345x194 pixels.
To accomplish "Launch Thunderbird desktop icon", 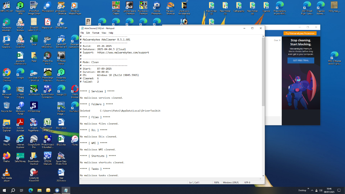I will [47, 5].
